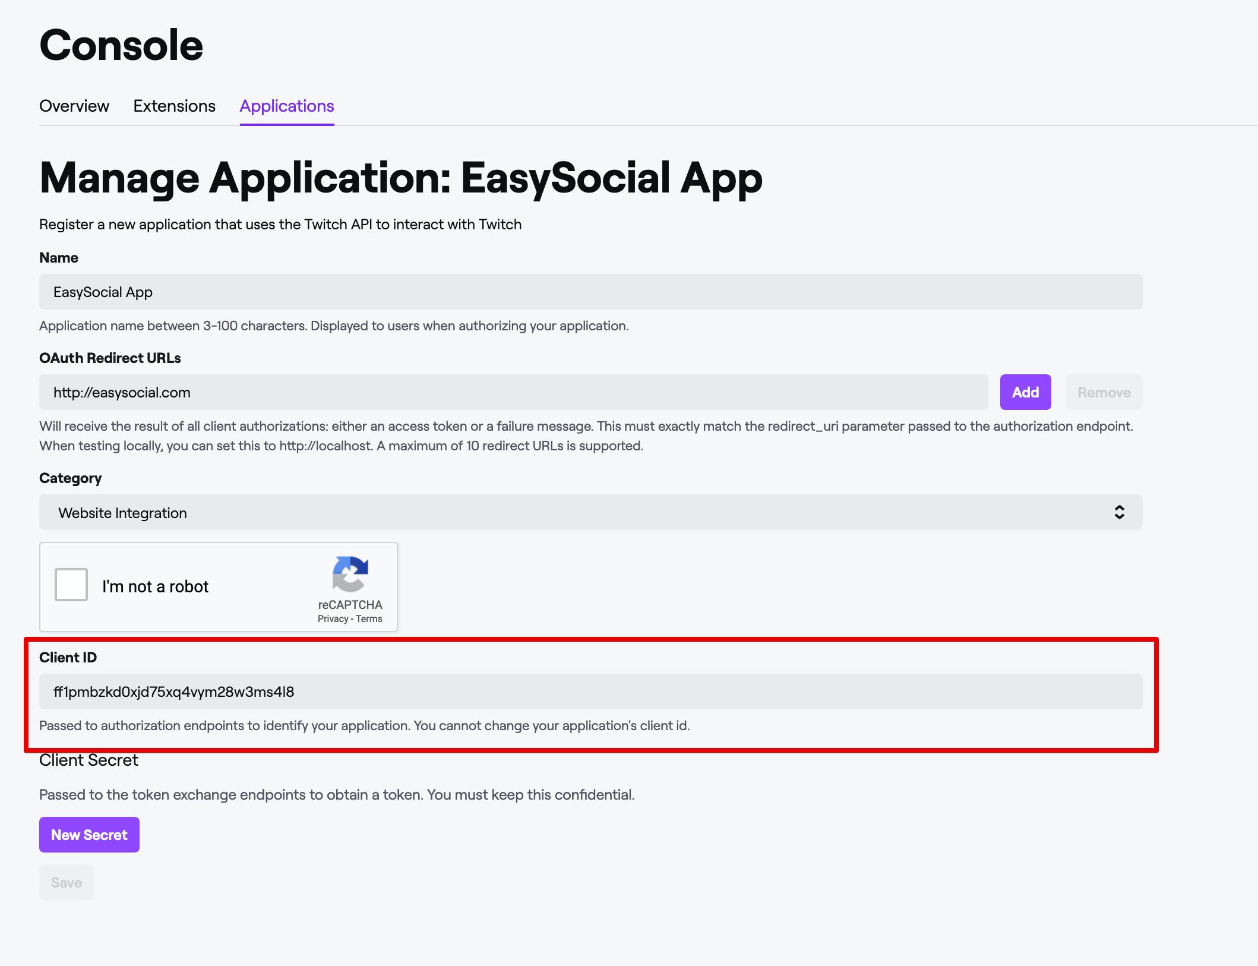Click the 'Passed to authorization endpoints' description

point(365,726)
